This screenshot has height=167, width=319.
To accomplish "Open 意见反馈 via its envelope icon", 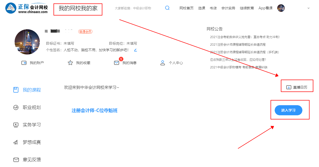I will click(16, 159).
